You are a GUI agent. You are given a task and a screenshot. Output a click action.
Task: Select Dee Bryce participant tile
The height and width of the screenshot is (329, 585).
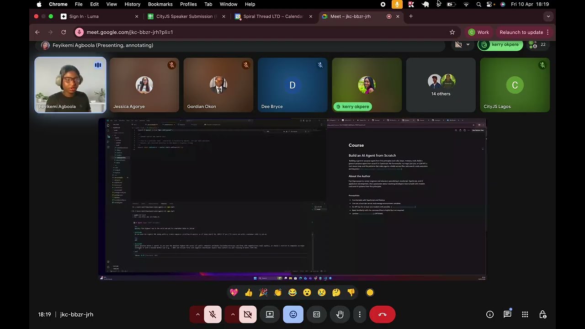click(x=292, y=85)
